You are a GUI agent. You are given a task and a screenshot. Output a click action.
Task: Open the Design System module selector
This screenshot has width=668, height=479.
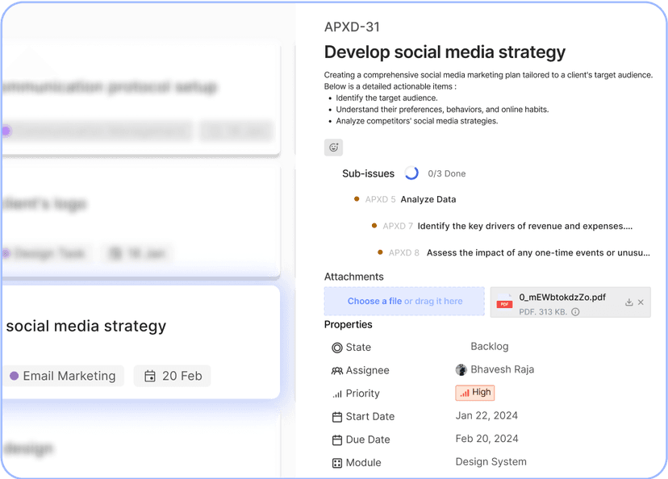(x=491, y=462)
